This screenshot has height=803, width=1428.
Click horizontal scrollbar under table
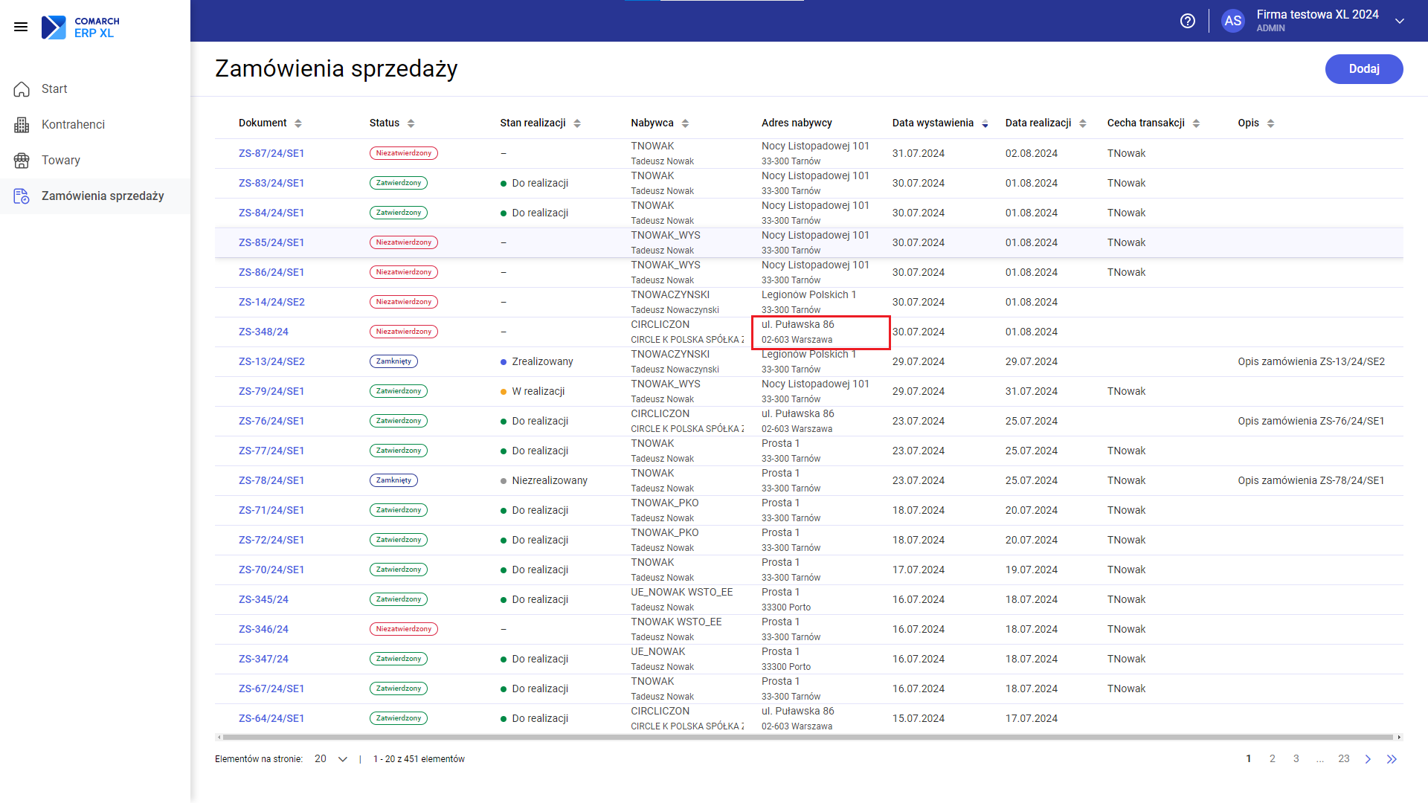pyautogui.click(x=808, y=738)
